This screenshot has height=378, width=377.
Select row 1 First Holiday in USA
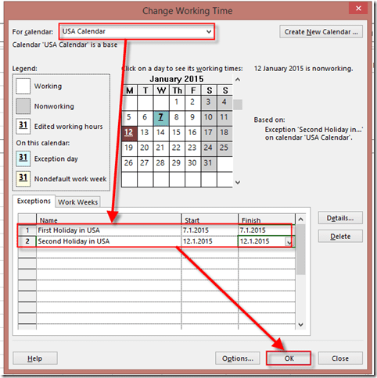(x=156, y=230)
